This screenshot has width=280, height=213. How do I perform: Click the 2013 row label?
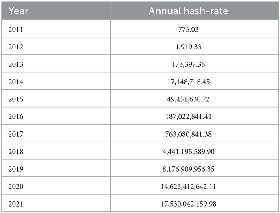tap(16, 64)
